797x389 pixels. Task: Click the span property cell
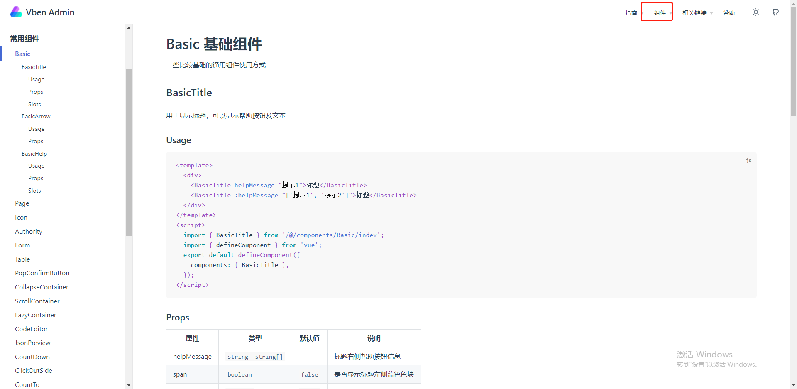point(192,374)
